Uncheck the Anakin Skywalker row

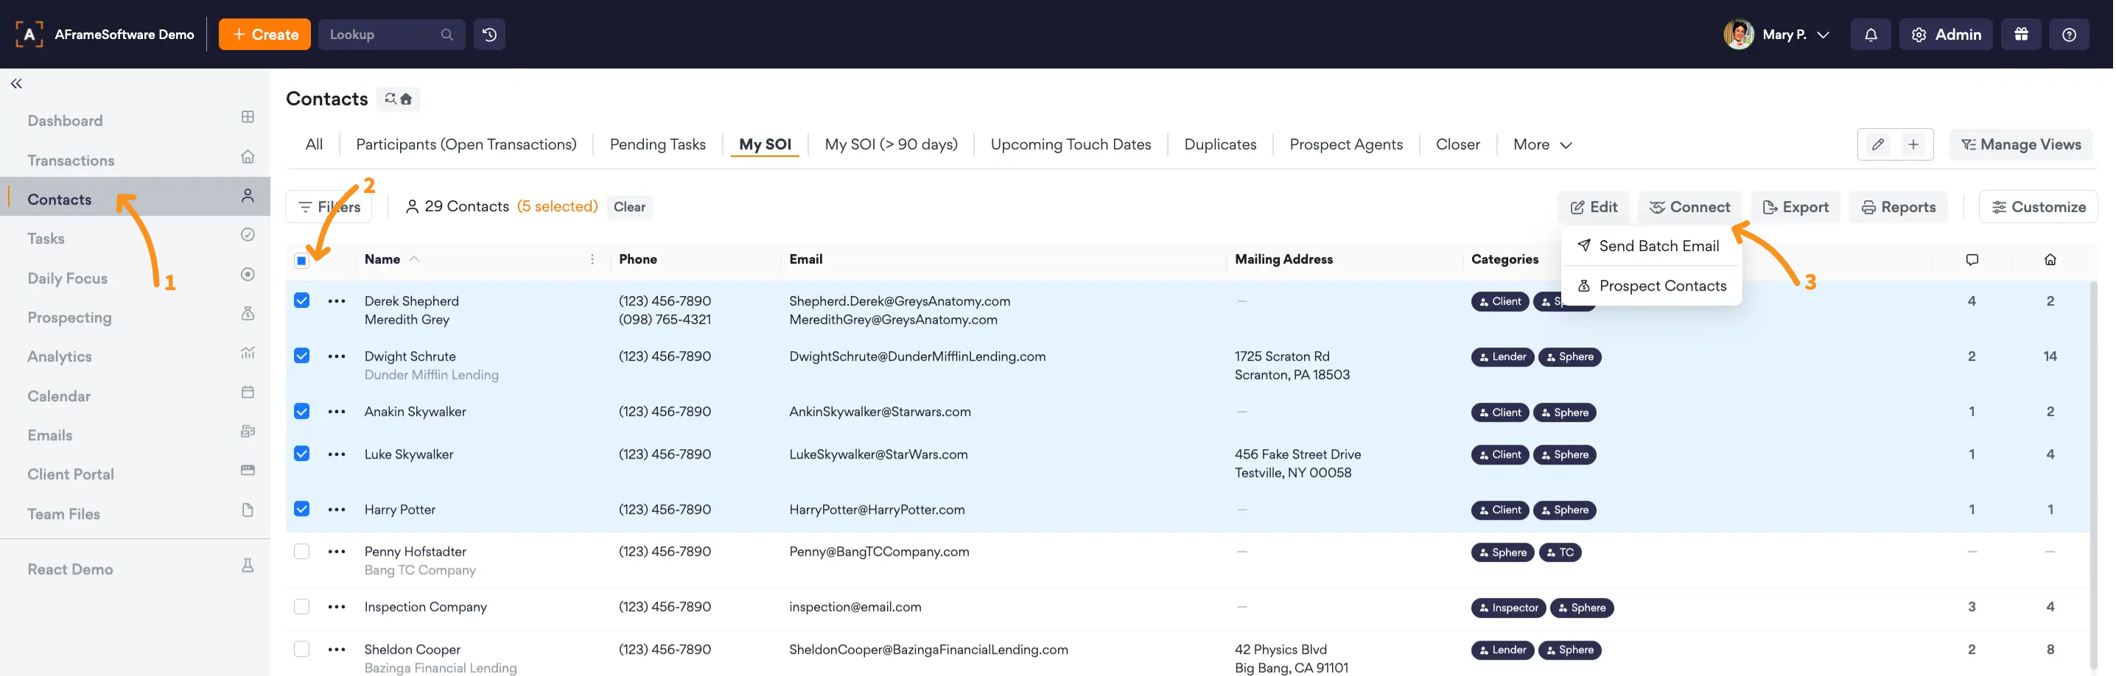point(301,412)
